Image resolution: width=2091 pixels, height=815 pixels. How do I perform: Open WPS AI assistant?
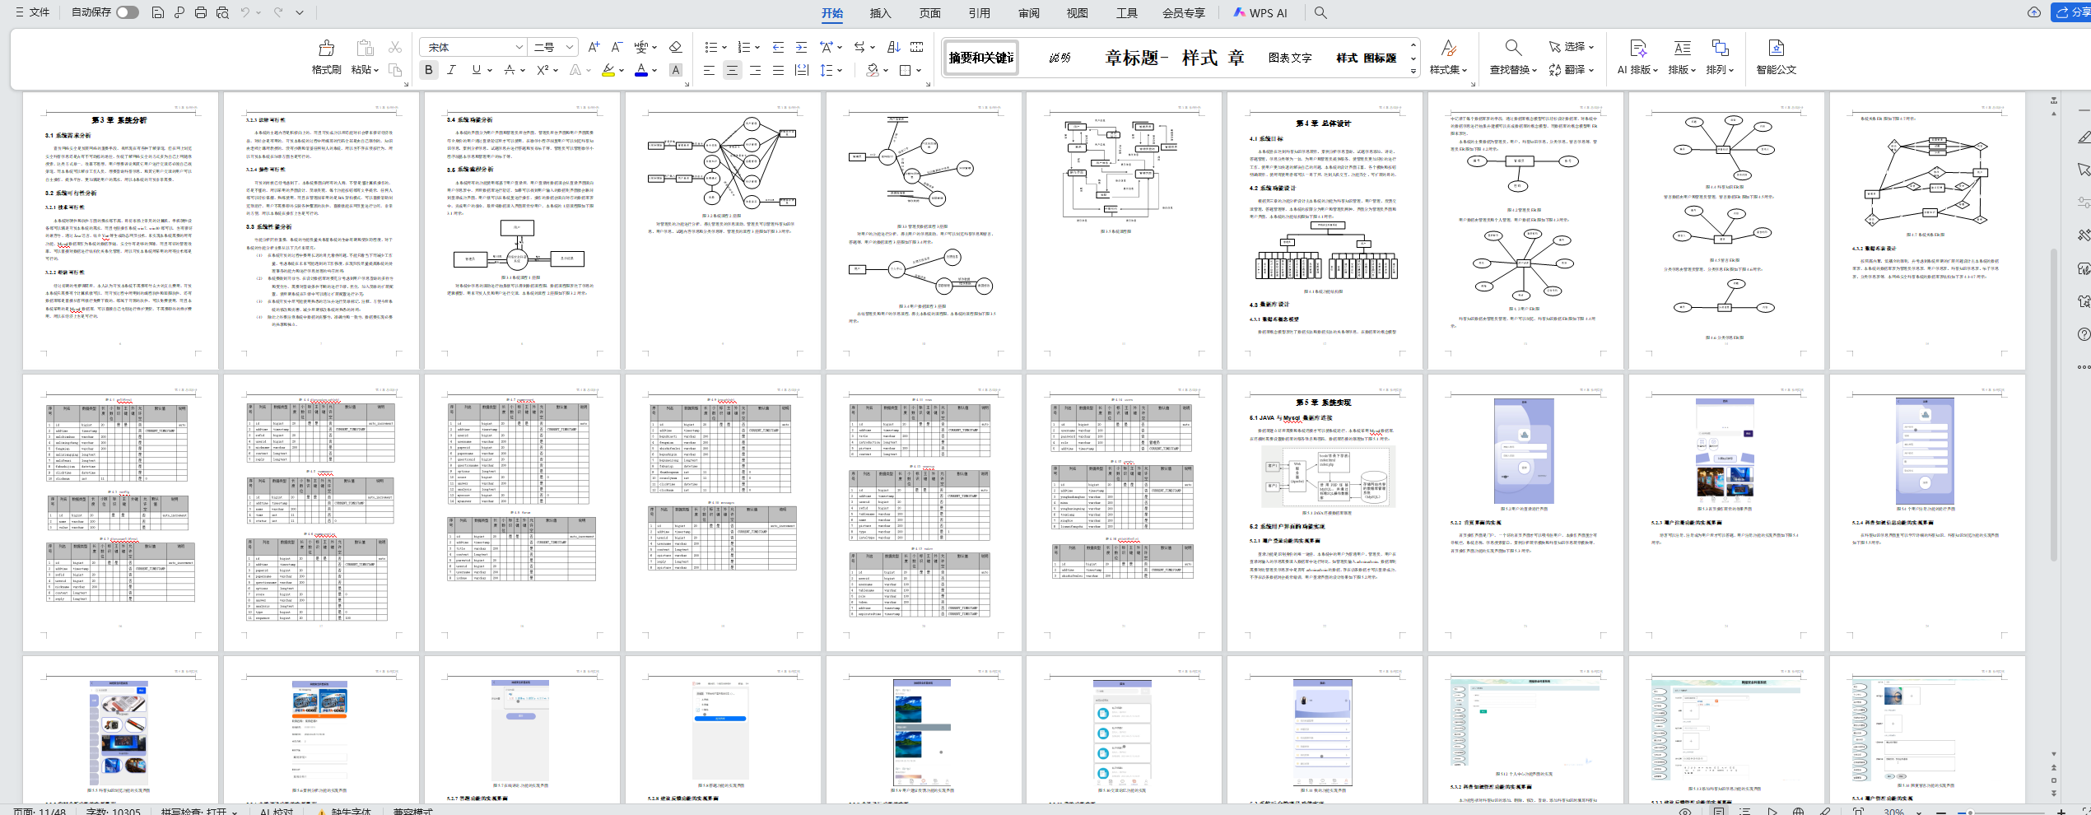tap(1260, 13)
